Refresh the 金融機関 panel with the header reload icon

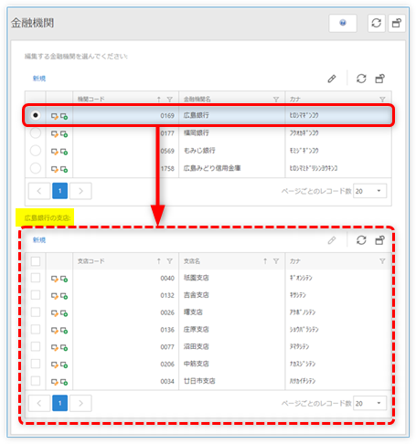(376, 23)
